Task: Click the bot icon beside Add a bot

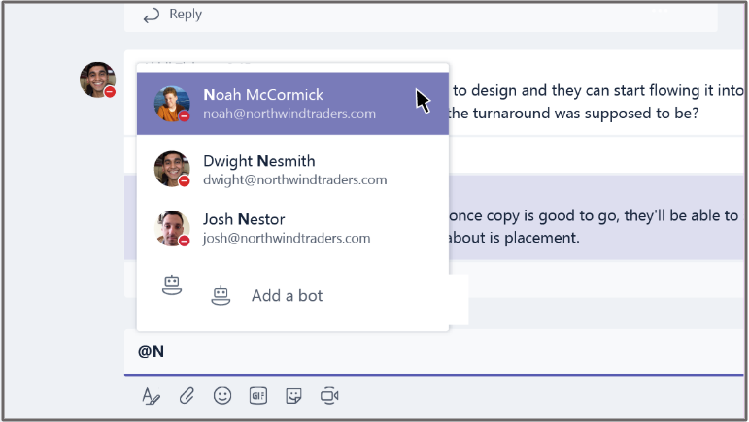Action: click(221, 295)
